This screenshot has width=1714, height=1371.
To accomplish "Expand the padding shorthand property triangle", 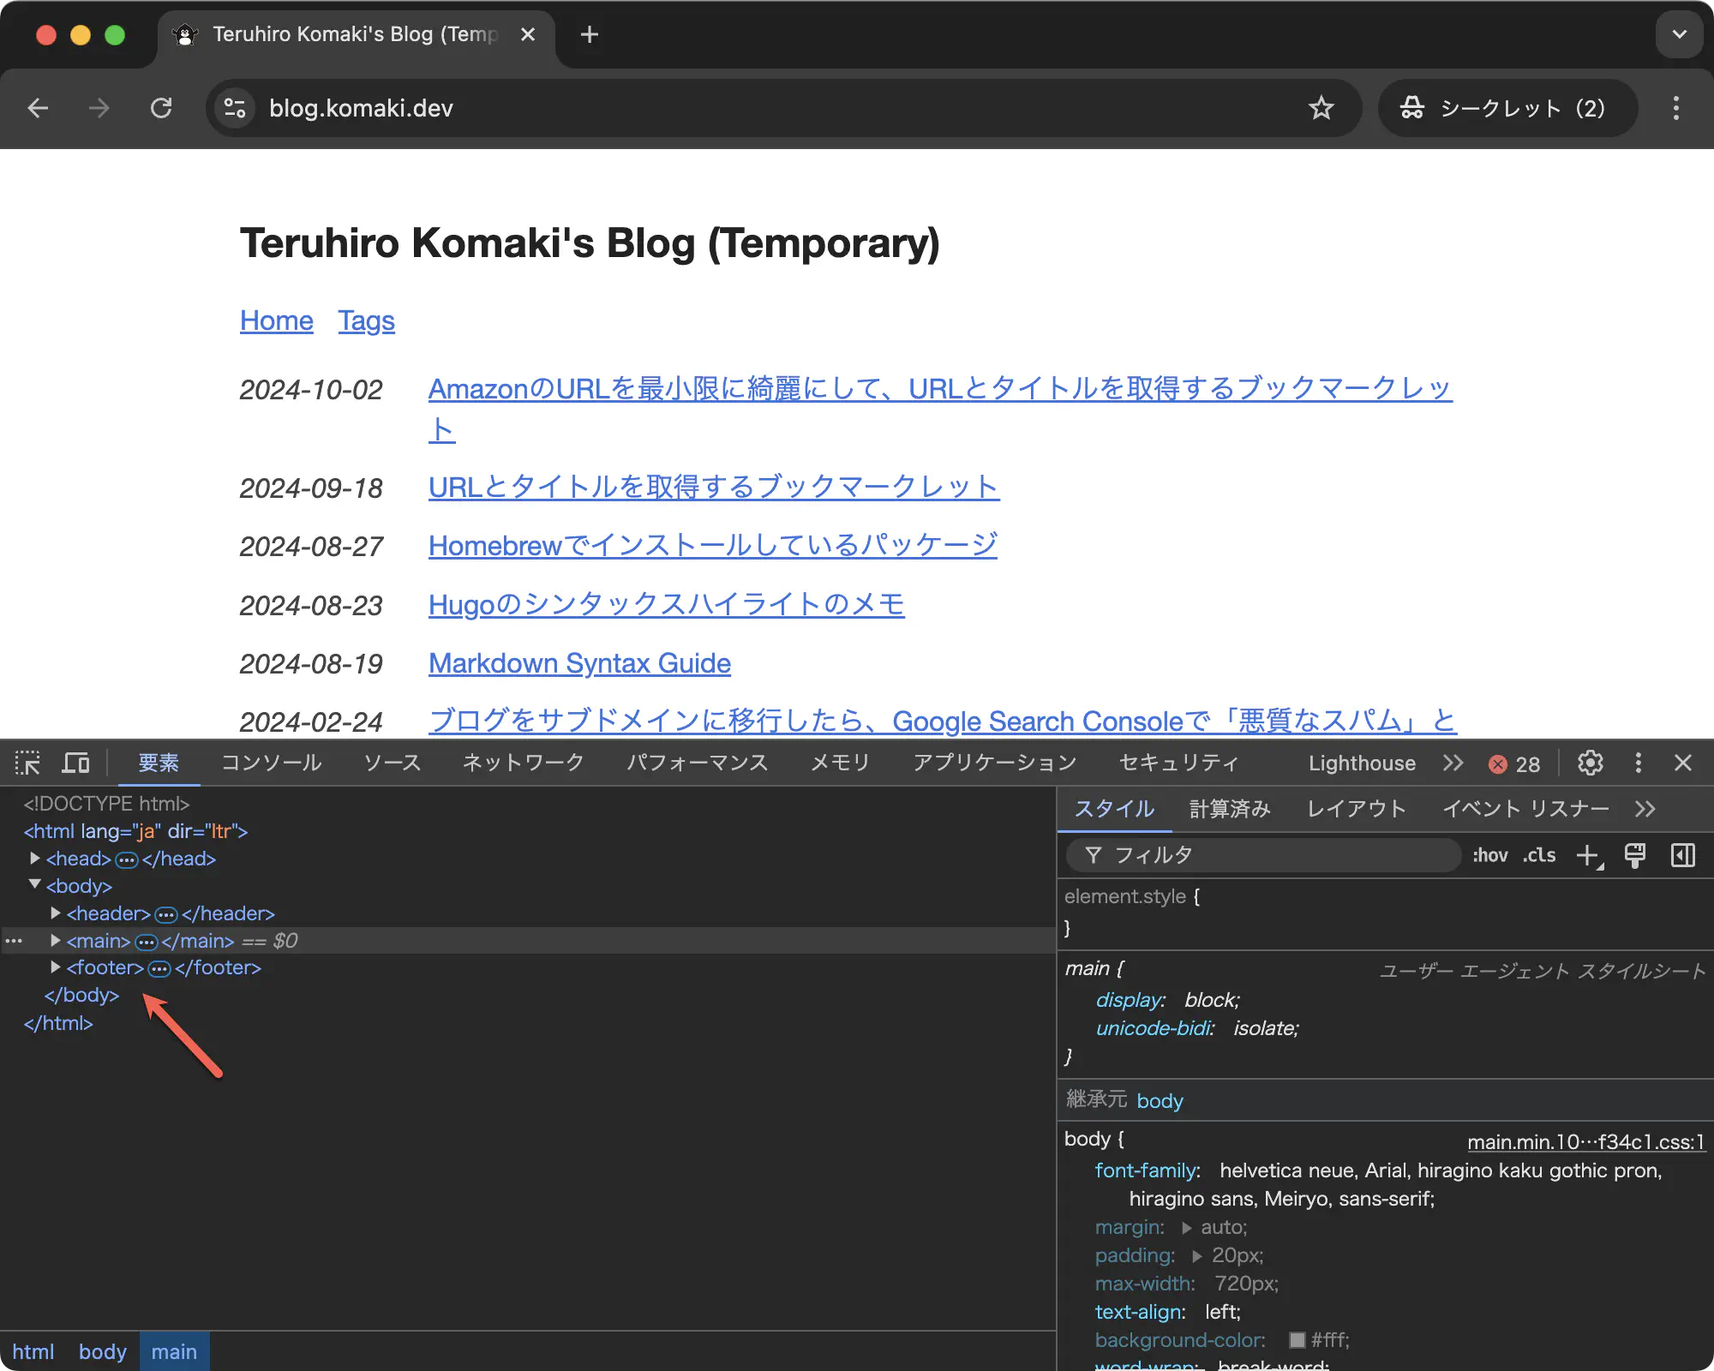I will pos(1197,1256).
